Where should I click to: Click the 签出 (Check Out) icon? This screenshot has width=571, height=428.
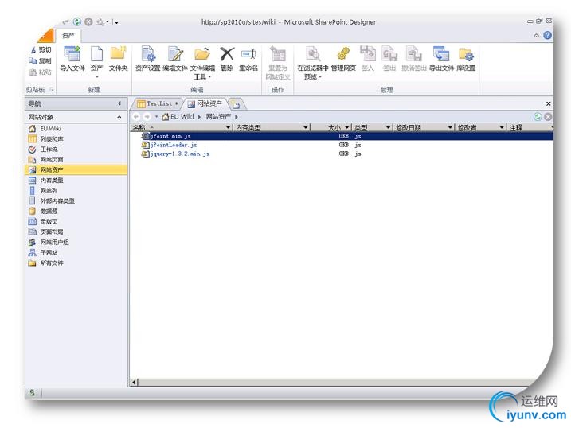389,58
